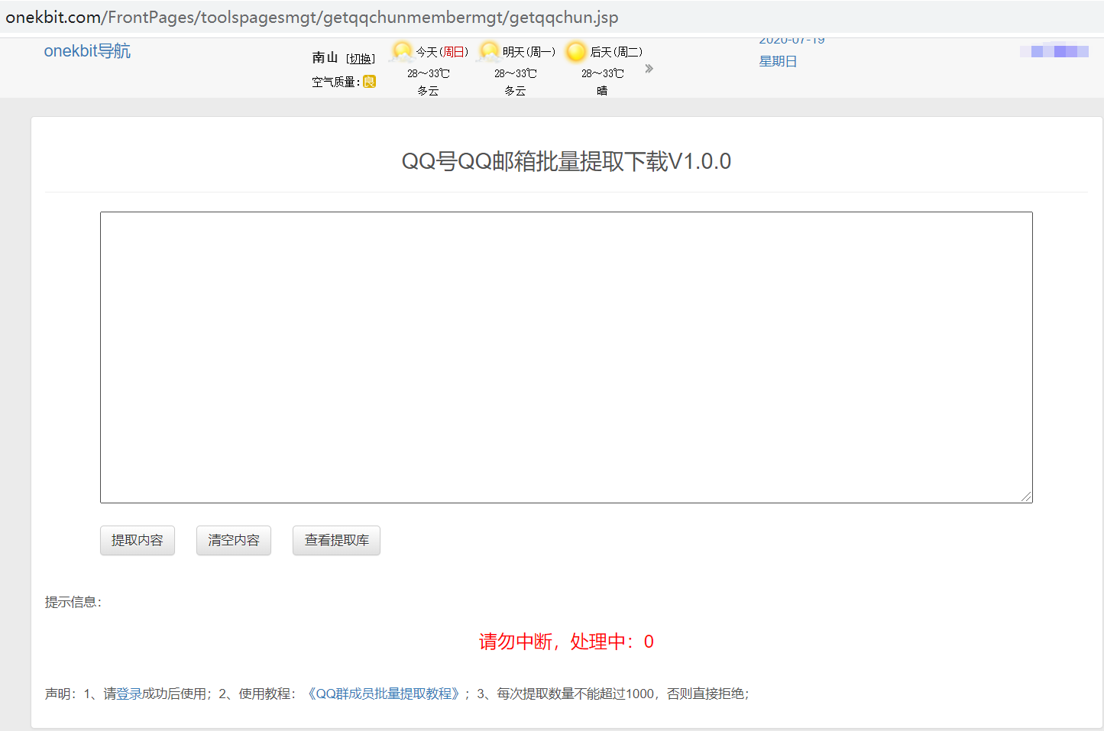Click inside the large QQ input textarea
Screen dimensions: 1104x731
[565, 357]
